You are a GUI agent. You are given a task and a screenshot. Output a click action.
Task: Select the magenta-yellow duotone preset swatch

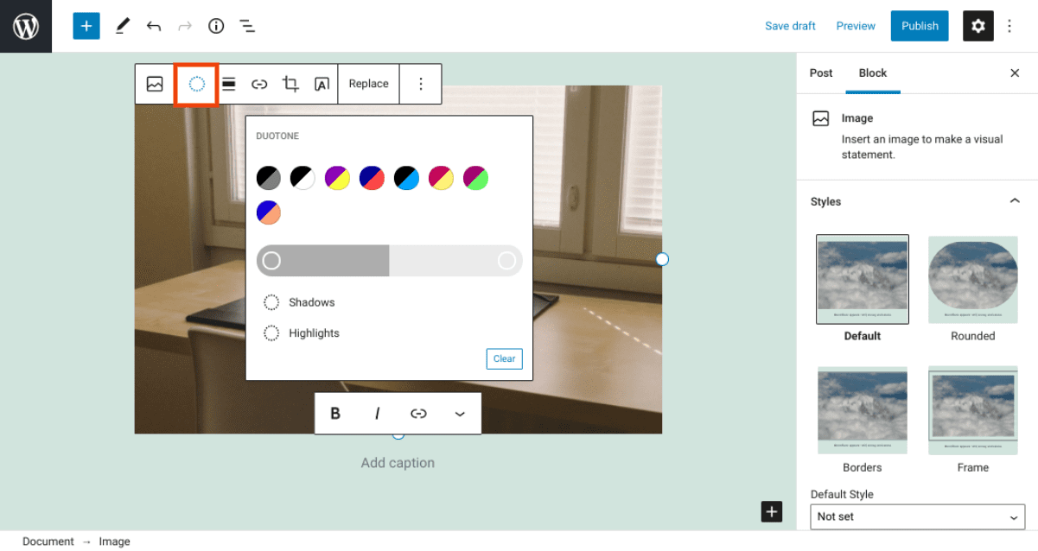coord(441,177)
